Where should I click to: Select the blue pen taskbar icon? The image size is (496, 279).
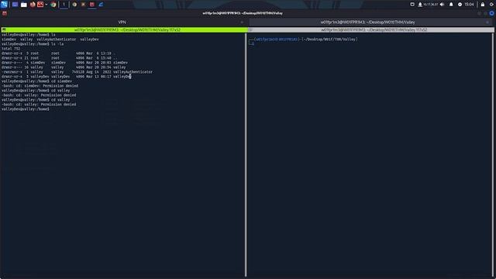coord(101,5)
